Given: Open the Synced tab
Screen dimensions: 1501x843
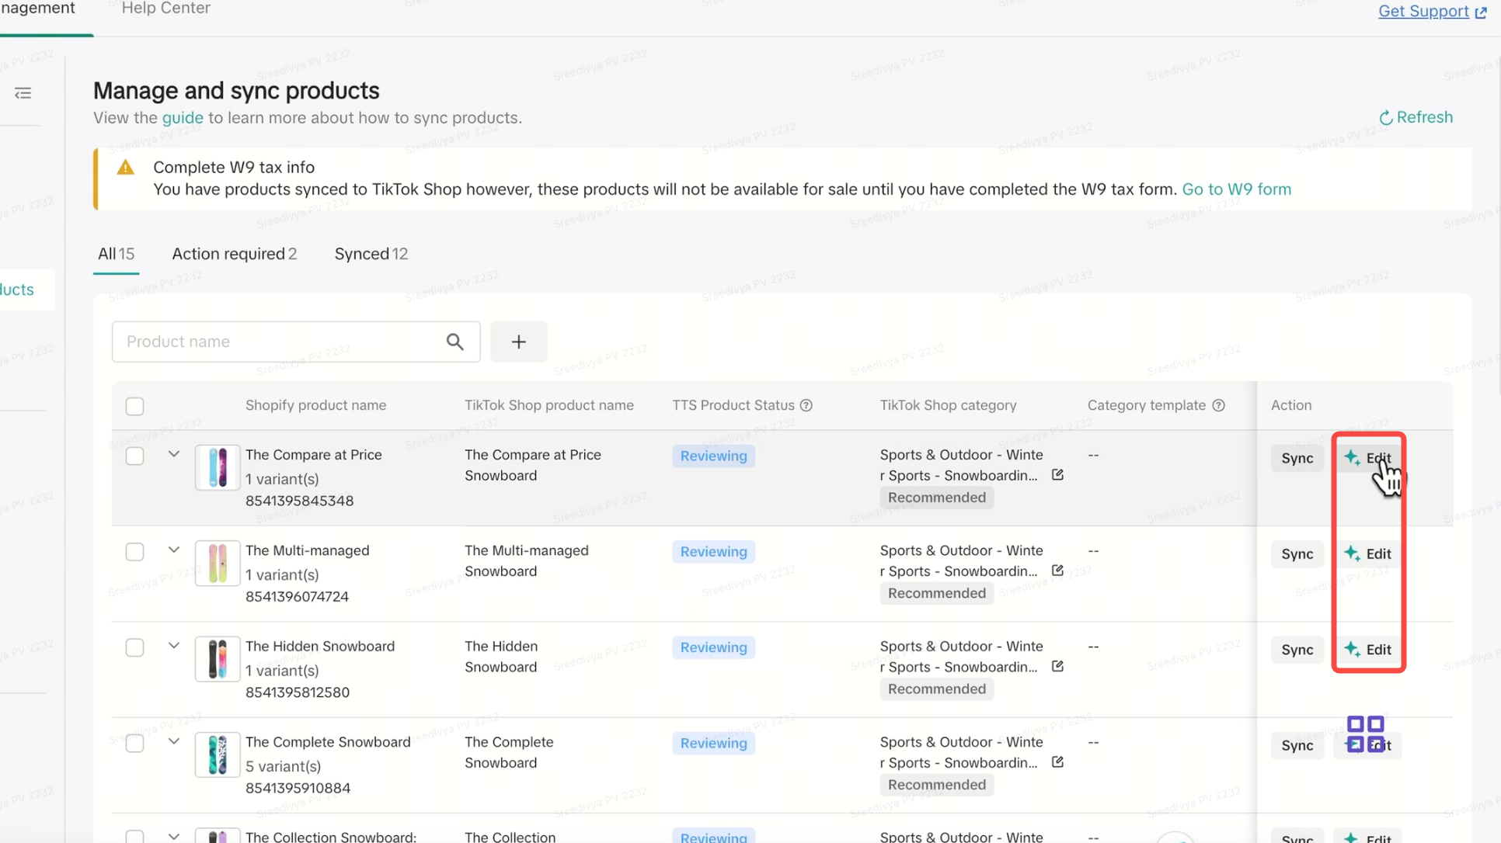Looking at the screenshot, I should (371, 254).
